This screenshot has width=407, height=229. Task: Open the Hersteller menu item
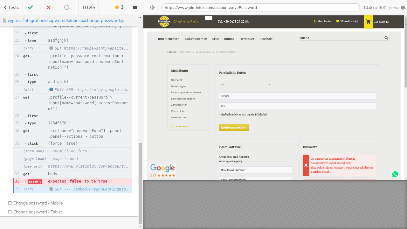(x=247, y=39)
